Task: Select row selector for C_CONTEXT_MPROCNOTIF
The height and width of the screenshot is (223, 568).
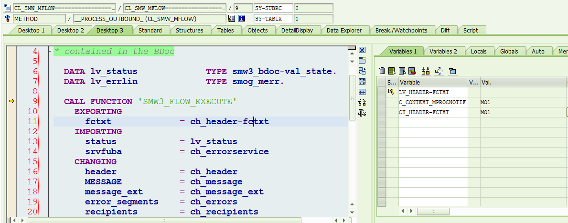Action: (381, 103)
